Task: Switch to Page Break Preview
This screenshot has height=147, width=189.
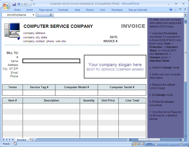Action: point(143,144)
